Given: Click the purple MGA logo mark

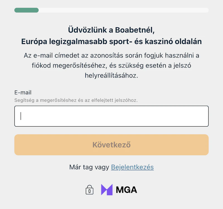Looking at the screenshot, I should click(107, 190).
